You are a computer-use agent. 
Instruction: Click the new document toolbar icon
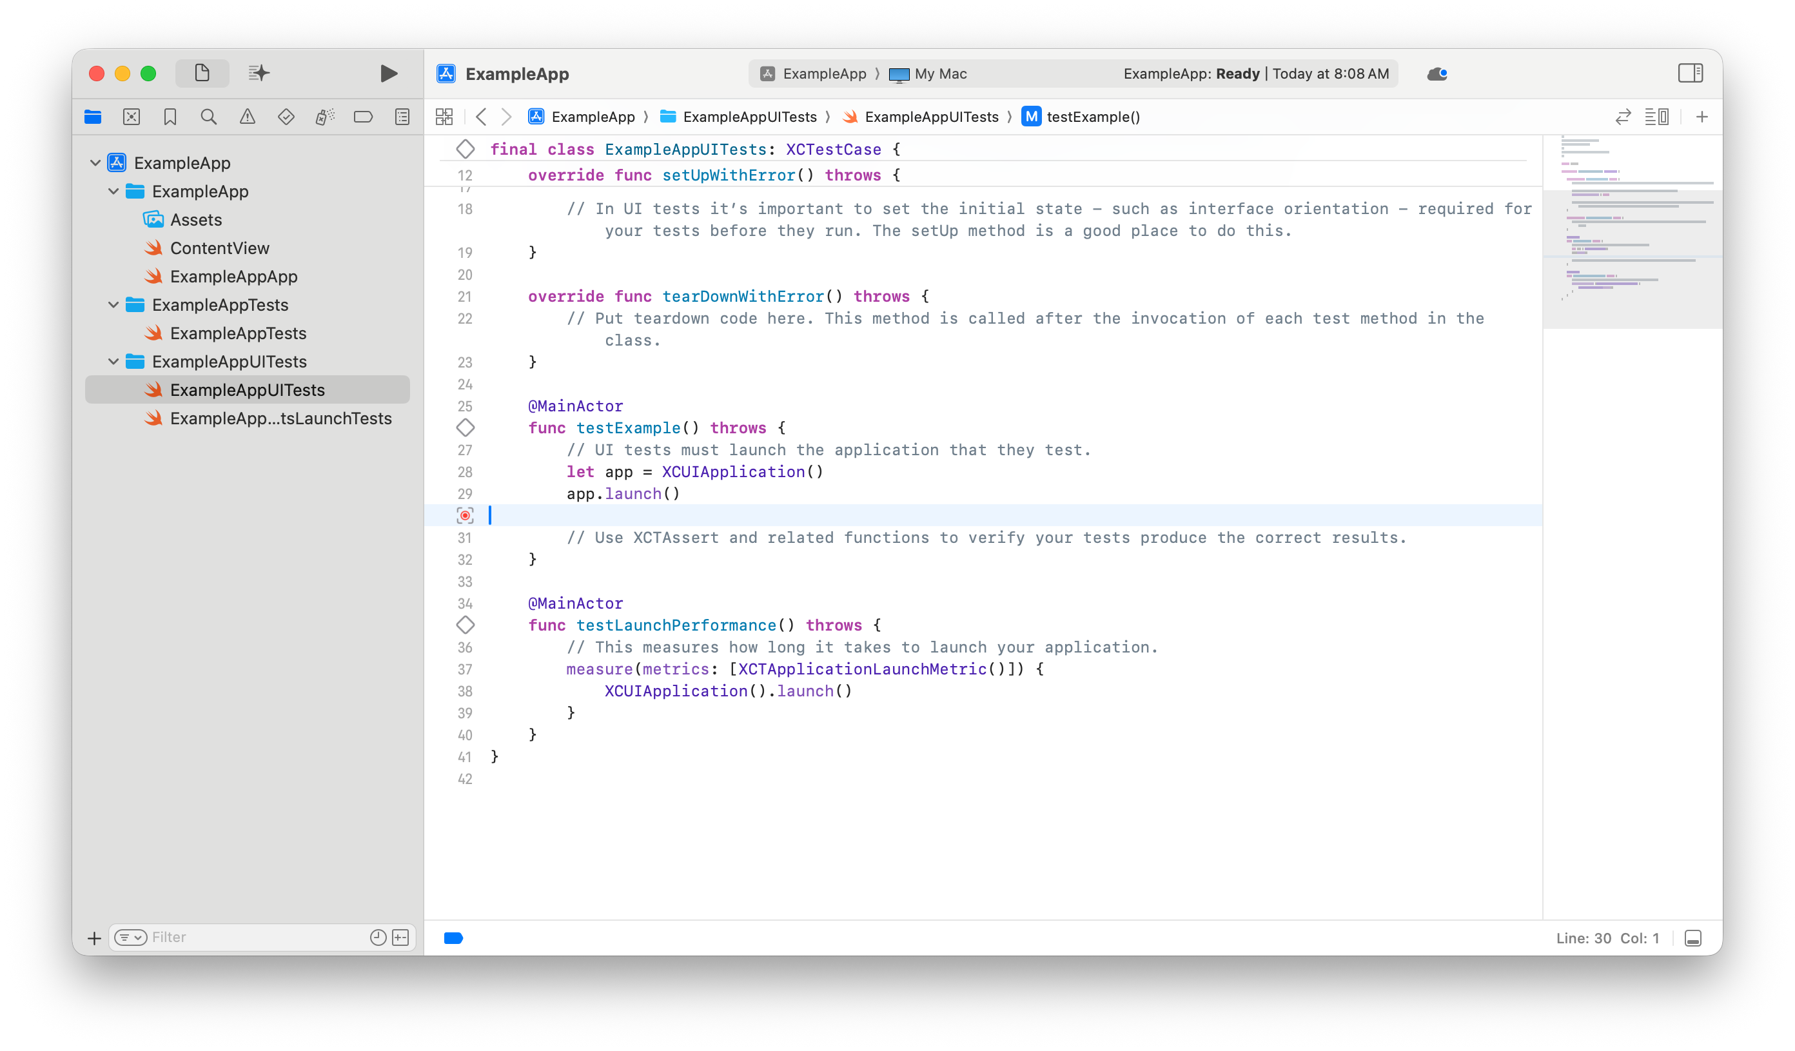pos(202,74)
